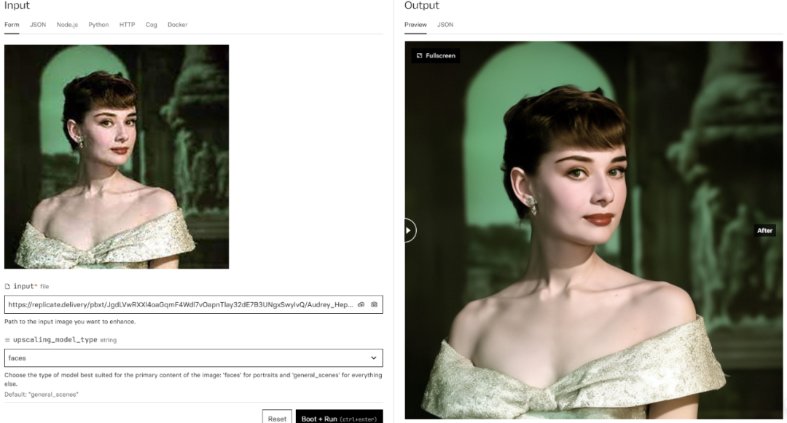Switch to the JSON tab in Input panel
Viewport: 787px width, 423px height.
[38, 24]
